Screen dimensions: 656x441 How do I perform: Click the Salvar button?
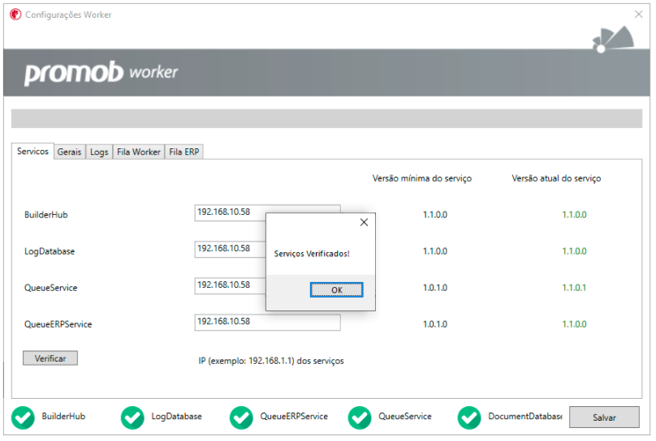604,417
